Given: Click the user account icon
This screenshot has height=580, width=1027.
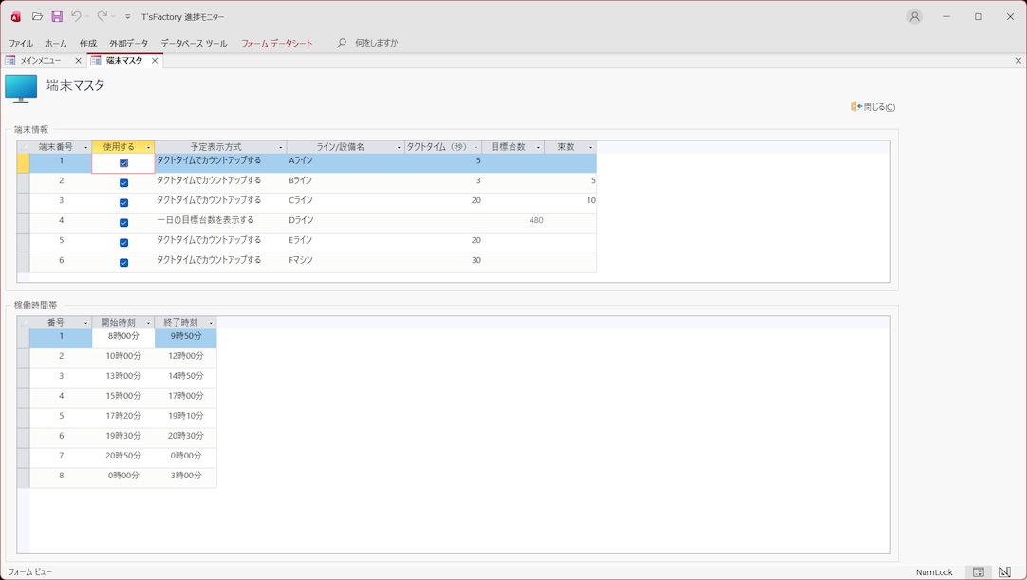Looking at the screenshot, I should coord(914,16).
